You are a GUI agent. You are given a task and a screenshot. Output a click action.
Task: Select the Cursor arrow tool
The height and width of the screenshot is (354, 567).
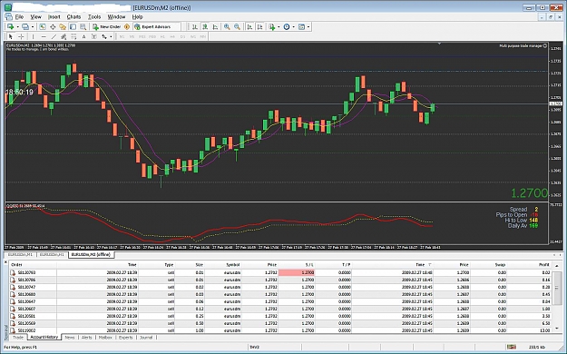[11, 36]
